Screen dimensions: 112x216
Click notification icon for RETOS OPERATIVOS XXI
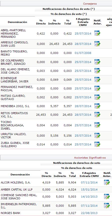(97, 114)
